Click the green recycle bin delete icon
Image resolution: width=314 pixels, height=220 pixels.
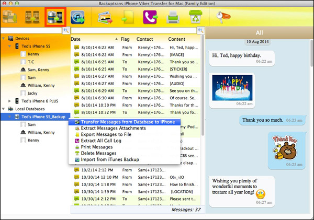pos(195,17)
